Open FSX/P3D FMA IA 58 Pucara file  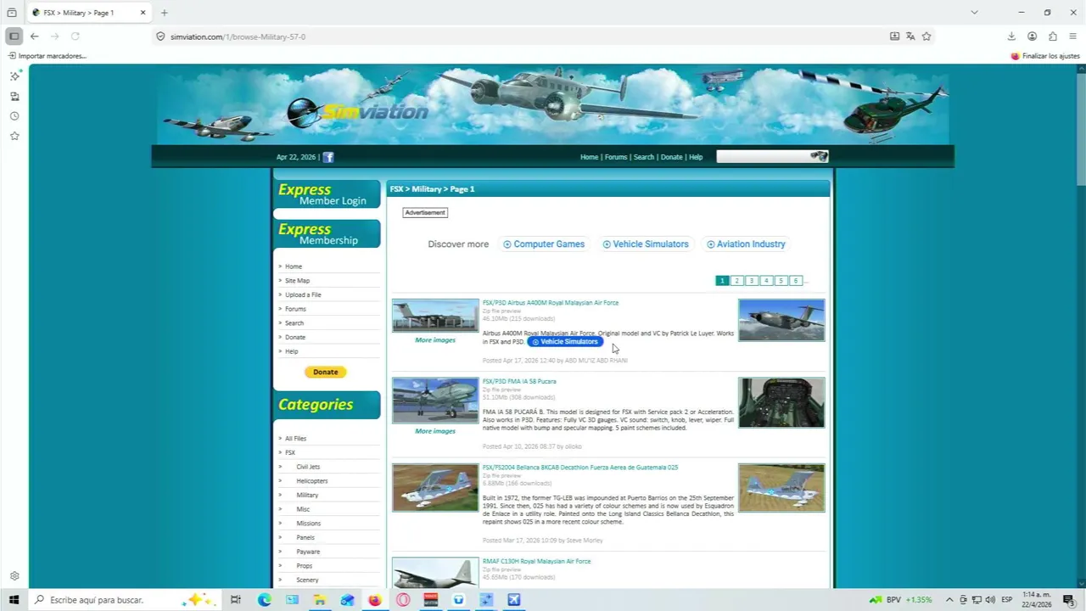(x=519, y=382)
